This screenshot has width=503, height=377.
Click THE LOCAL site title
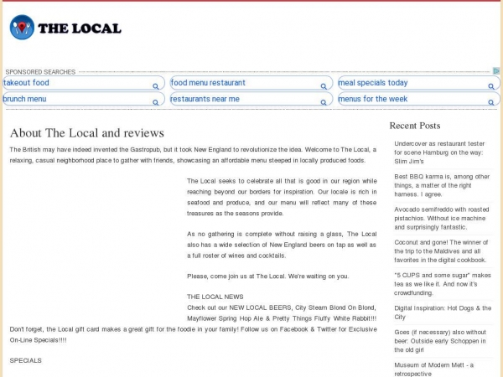pyautogui.click(x=80, y=28)
